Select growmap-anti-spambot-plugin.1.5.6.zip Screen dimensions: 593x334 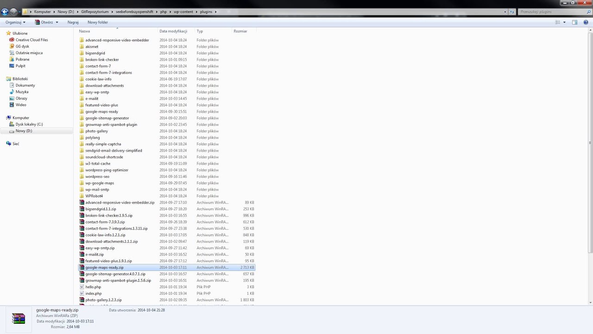[x=118, y=280]
